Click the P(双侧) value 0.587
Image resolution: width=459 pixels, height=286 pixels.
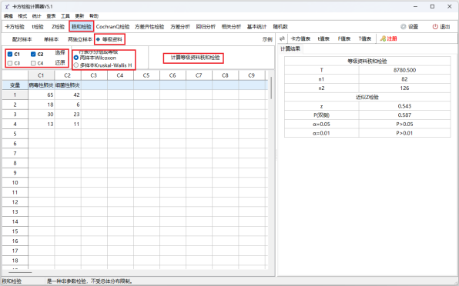[x=404, y=115]
